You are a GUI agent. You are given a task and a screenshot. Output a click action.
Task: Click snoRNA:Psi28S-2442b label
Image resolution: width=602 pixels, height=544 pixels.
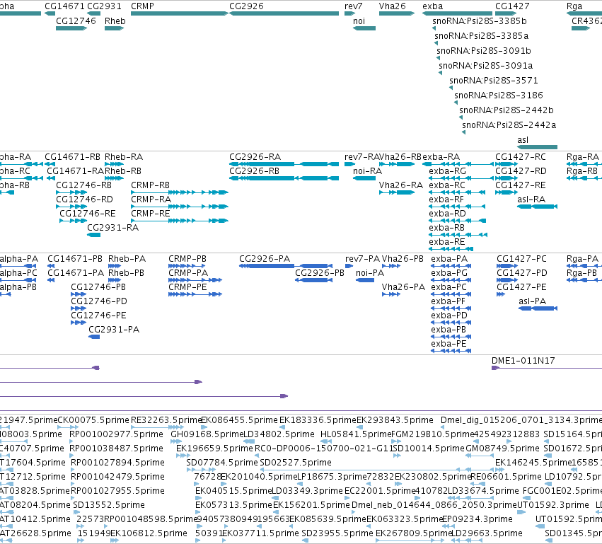tap(507, 110)
